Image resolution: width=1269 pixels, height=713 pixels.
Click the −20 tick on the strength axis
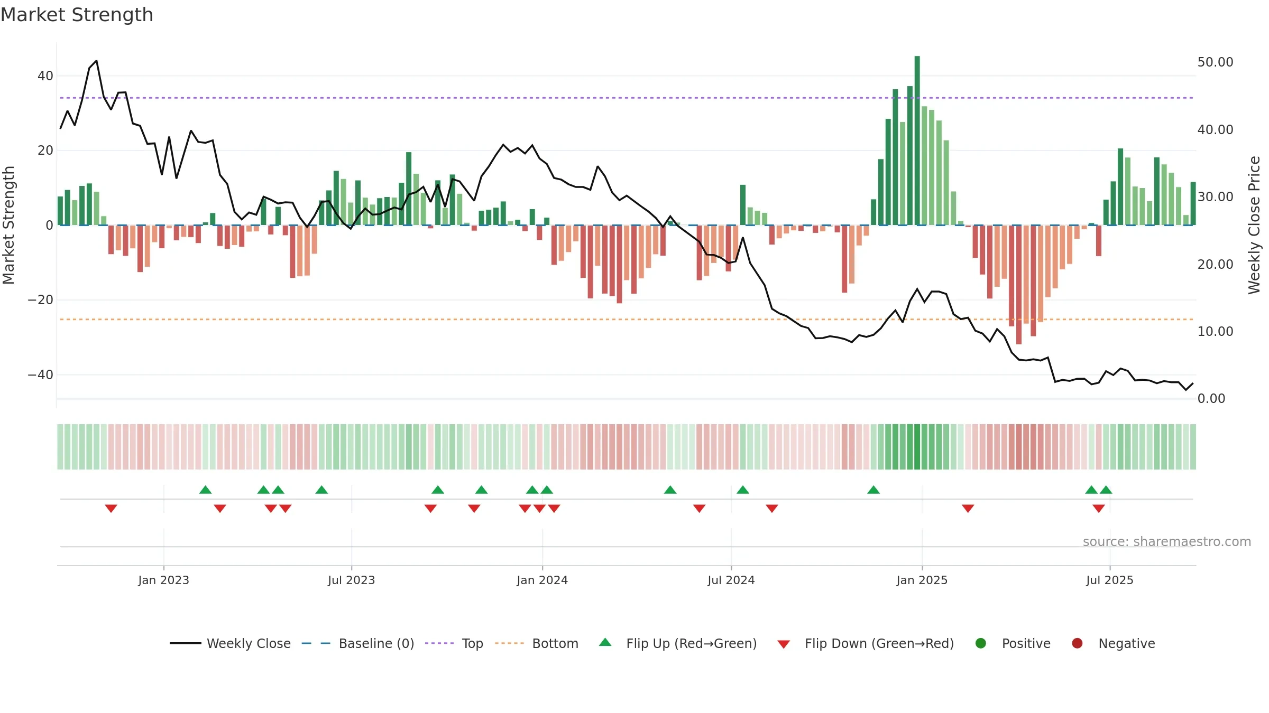tap(41, 300)
